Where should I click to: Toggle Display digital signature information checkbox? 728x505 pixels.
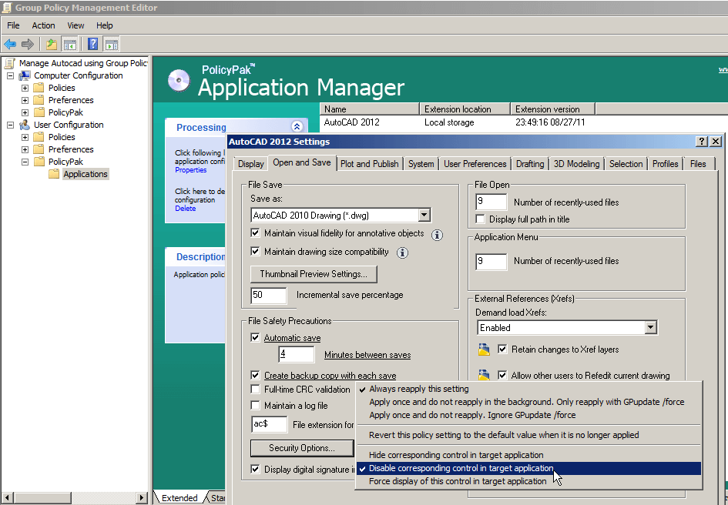point(255,470)
